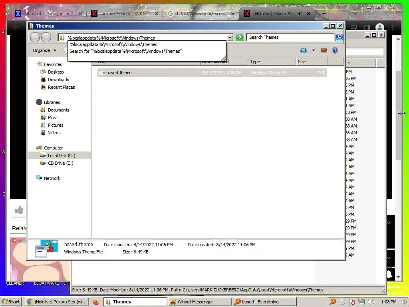Select the Desktop icon under Favorites

[43, 72]
